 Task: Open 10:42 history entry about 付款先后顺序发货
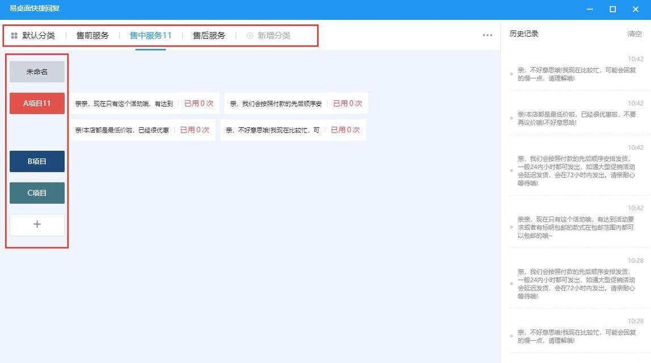577,171
